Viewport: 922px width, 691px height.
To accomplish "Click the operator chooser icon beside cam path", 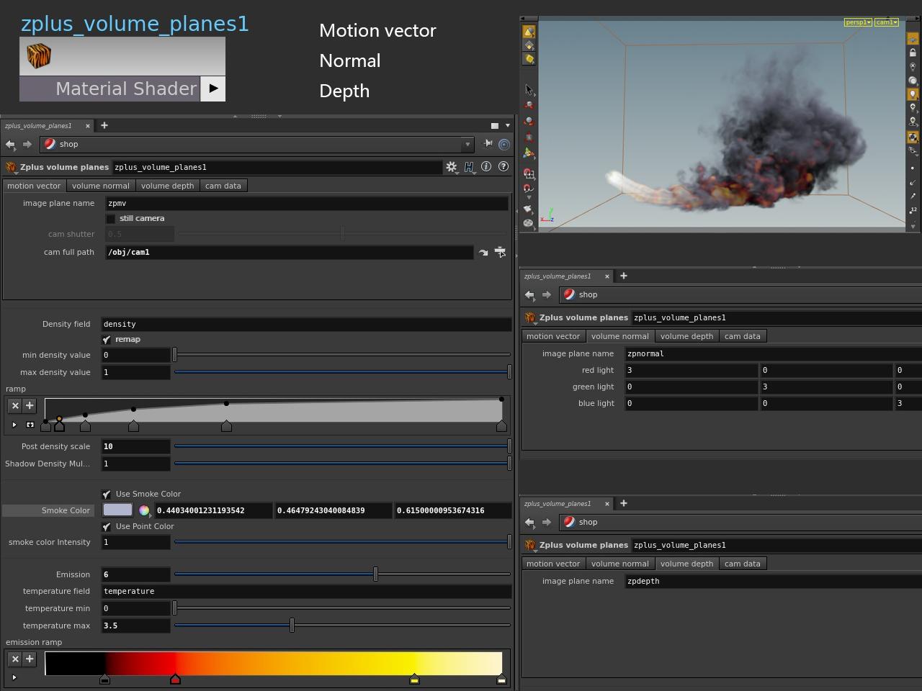I will point(500,253).
